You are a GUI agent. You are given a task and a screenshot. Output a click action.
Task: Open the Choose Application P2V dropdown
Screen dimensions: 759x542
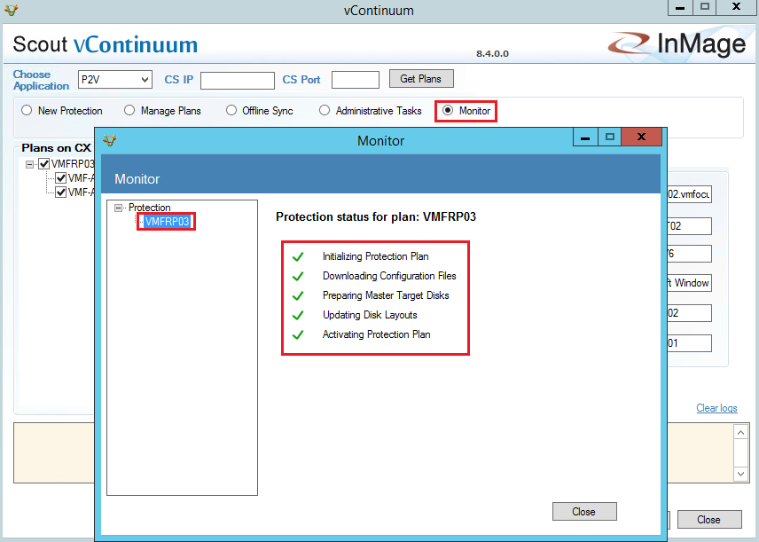point(115,80)
